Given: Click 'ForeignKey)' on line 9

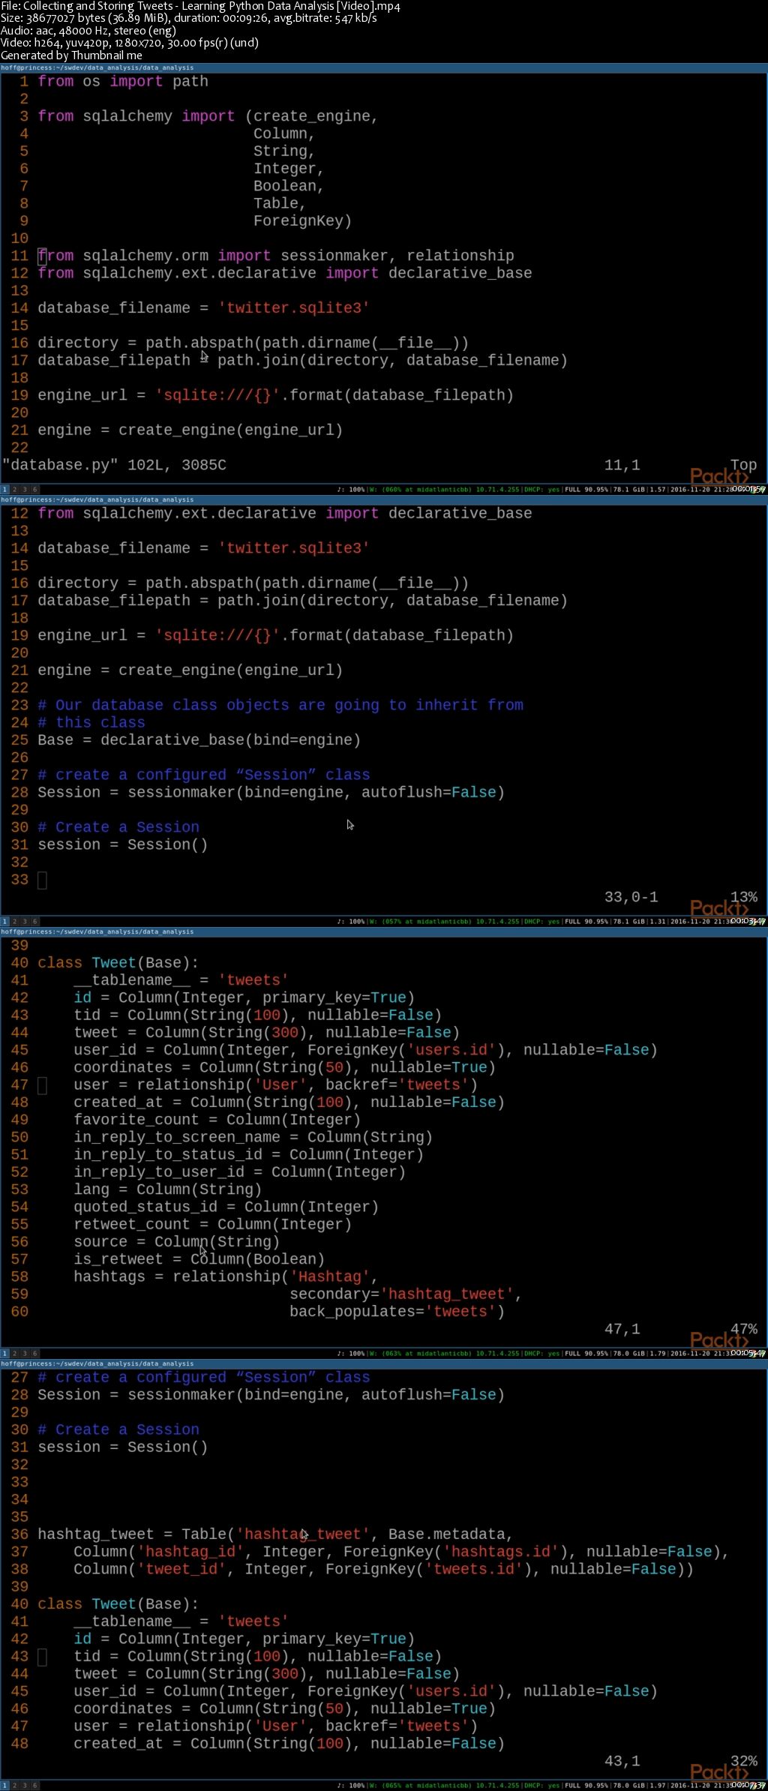Looking at the screenshot, I should pos(302,220).
